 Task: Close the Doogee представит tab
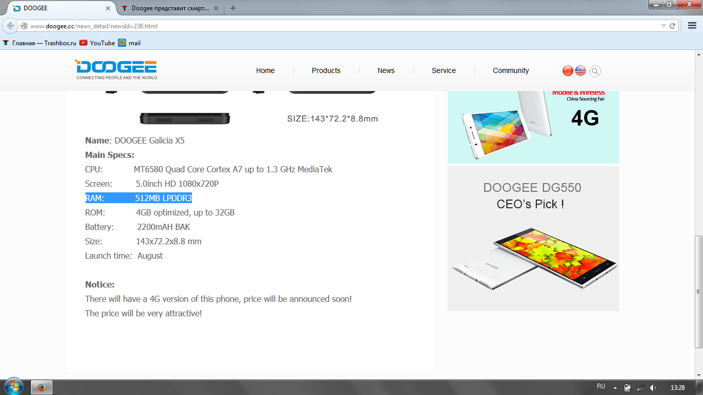(x=216, y=8)
